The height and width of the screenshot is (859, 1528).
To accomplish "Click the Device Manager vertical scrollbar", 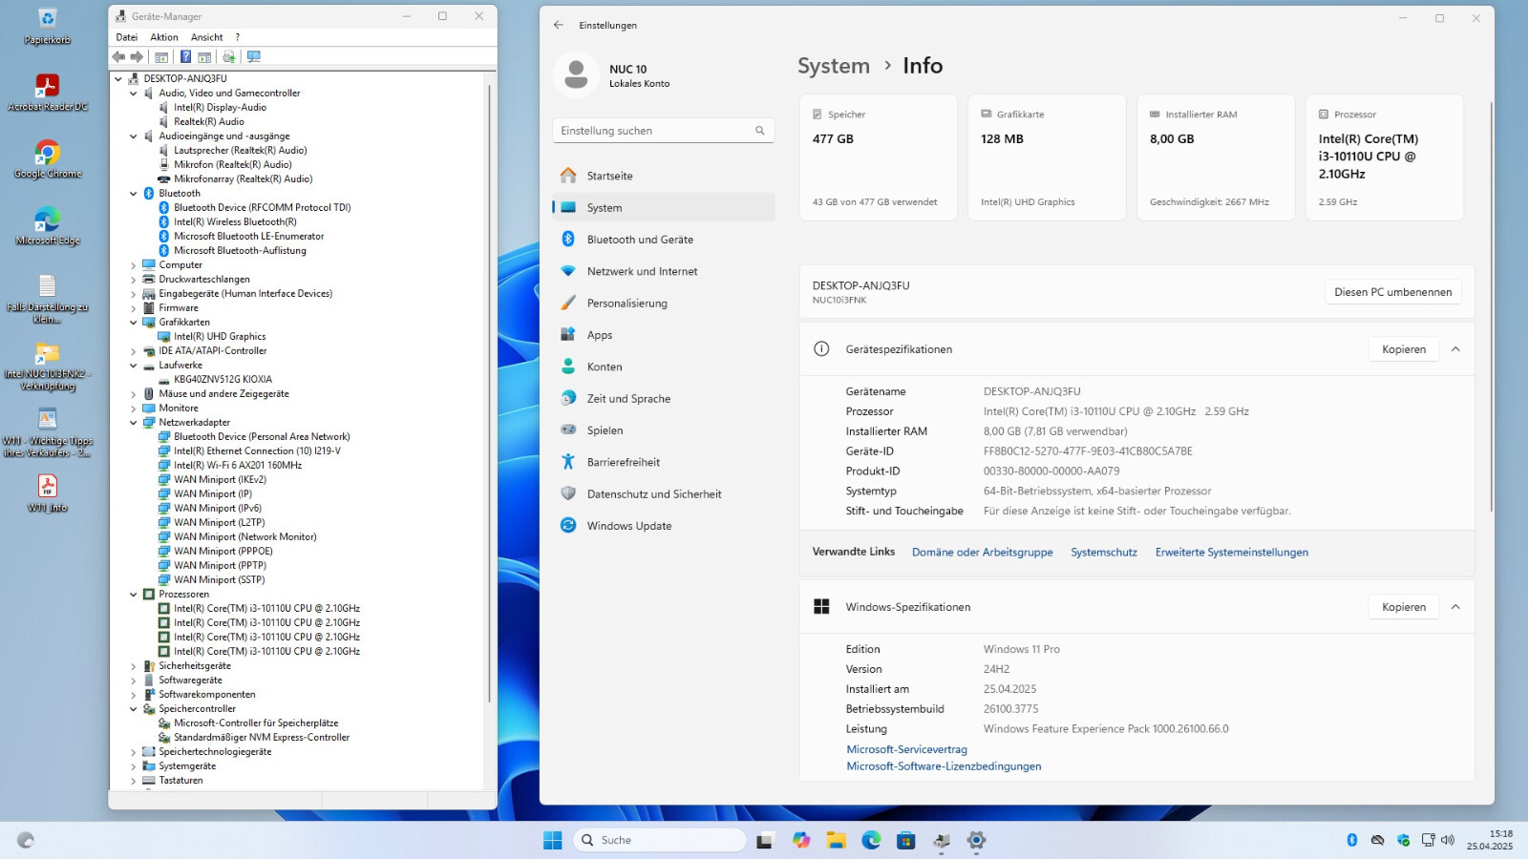I will 490,391.
